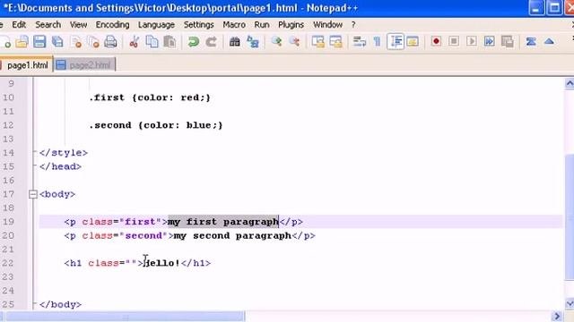The width and height of the screenshot is (574, 322).
Task: Open the ? help menu
Action: (353, 25)
